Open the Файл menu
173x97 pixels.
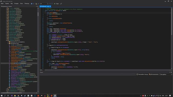[2, 4]
